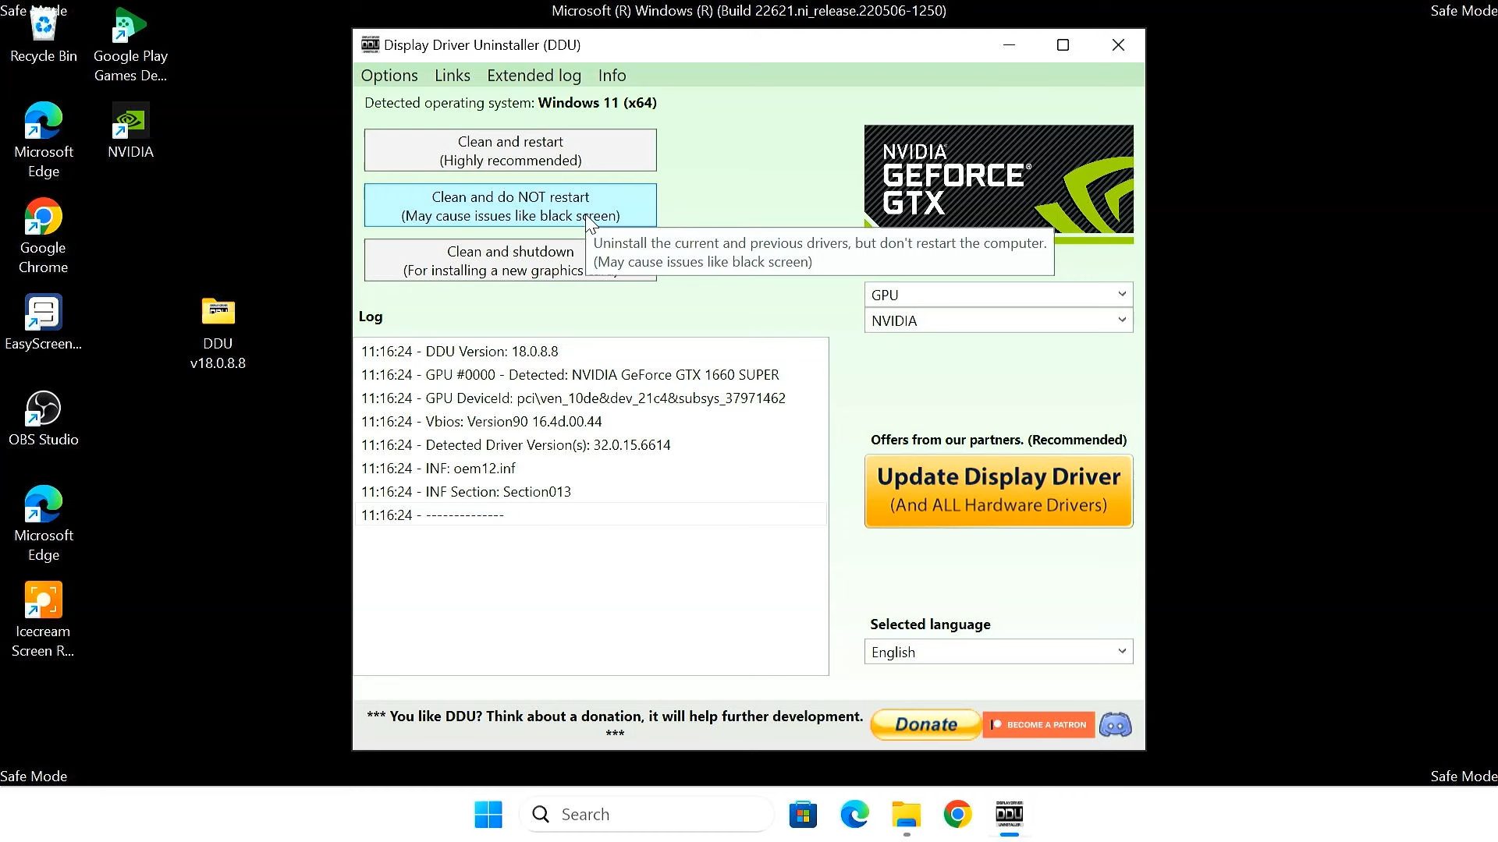
Task: Select the EasyScreen desktop icon
Action: pos(44,323)
